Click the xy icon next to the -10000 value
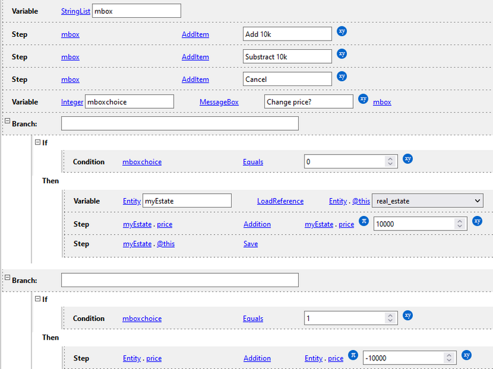The image size is (493, 369). tap(467, 355)
